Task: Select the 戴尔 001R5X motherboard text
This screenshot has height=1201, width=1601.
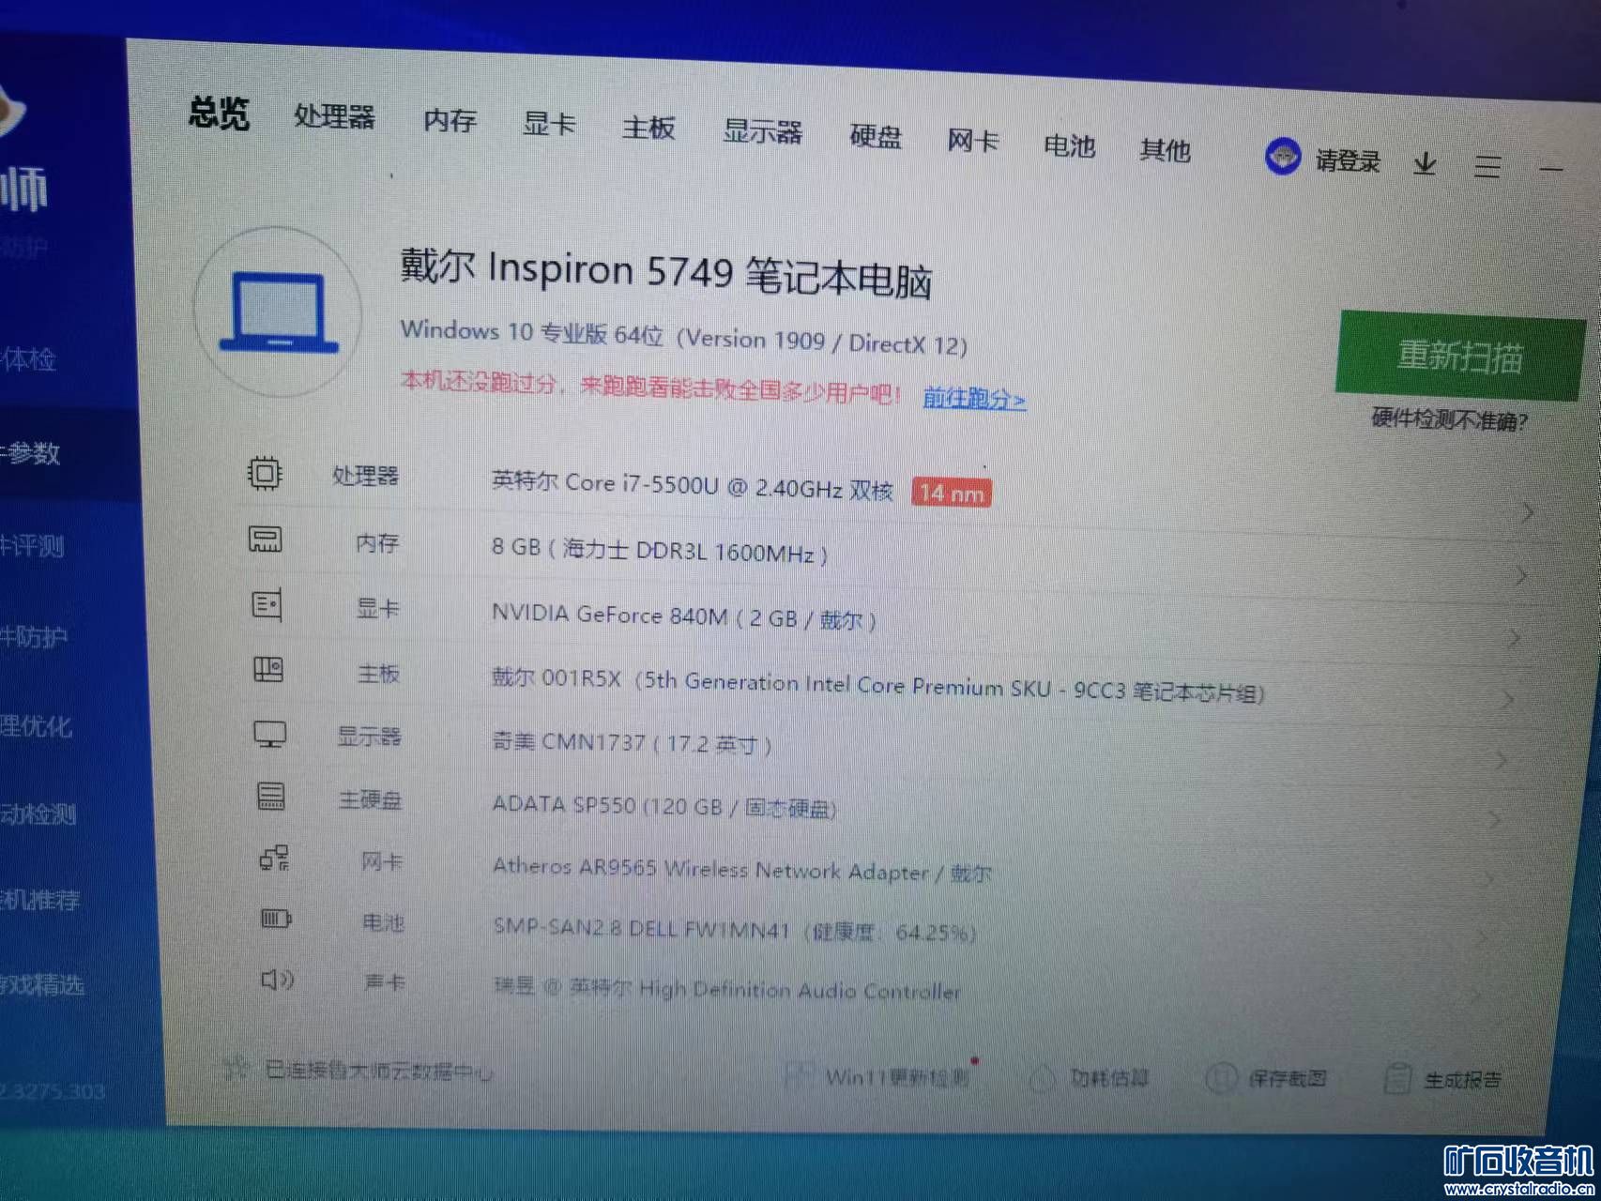Action: coord(878,686)
